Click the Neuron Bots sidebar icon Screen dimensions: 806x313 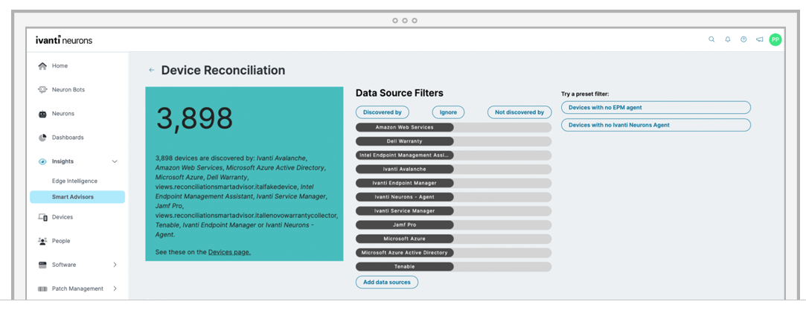42,90
